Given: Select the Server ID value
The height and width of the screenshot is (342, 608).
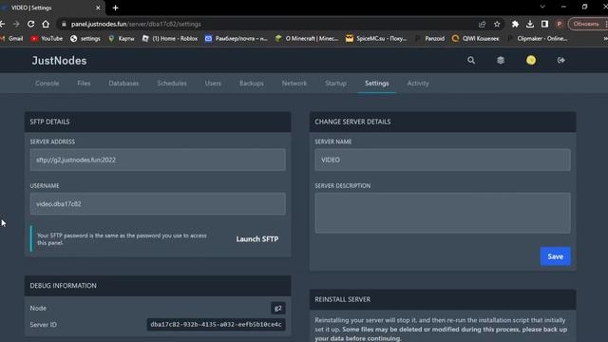Looking at the screenshot, I should (216, 325).
